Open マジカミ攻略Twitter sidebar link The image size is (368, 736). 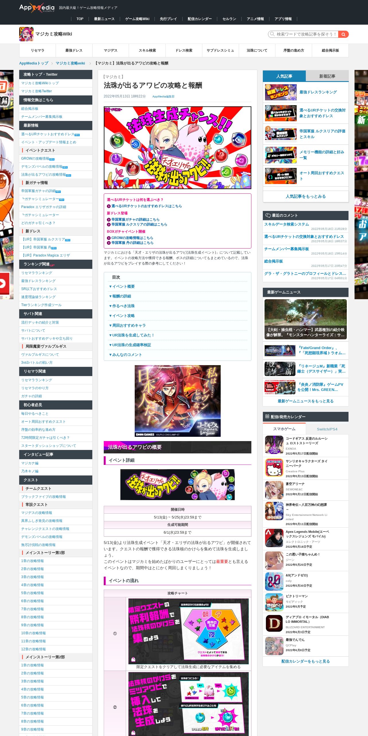[36, 91]
